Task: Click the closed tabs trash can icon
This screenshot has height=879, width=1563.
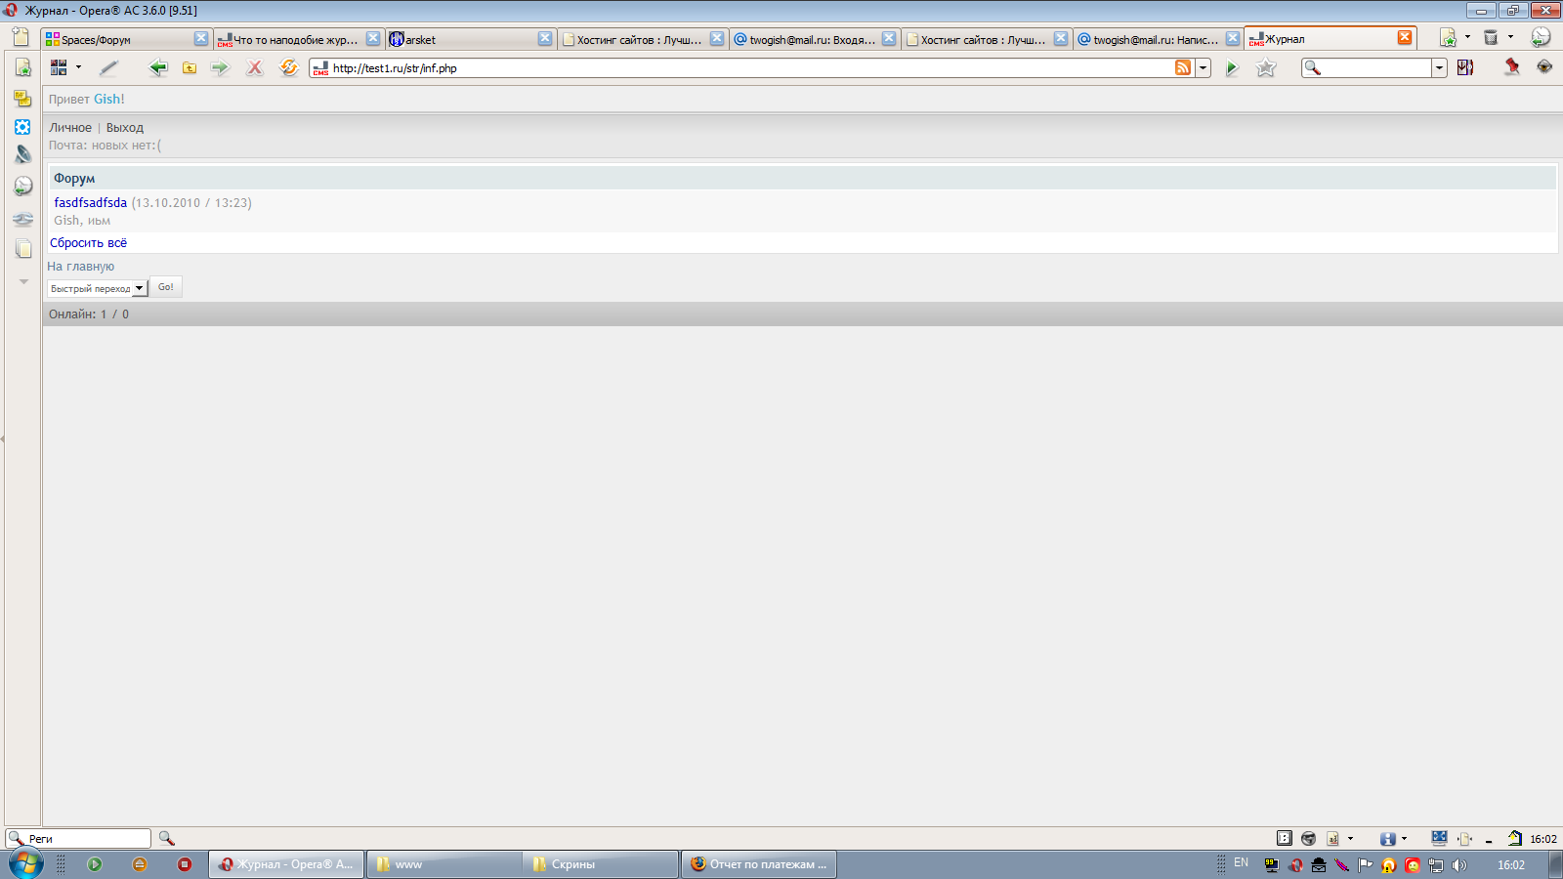Action: tap(1491, 37)
